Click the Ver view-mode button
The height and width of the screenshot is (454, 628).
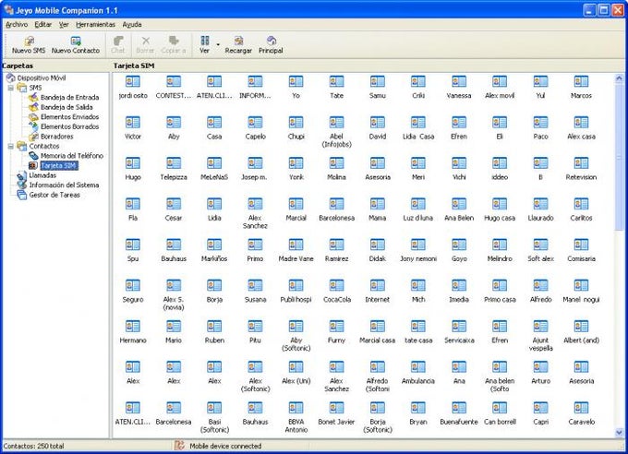pyautogui.click(x=205, y=45)
